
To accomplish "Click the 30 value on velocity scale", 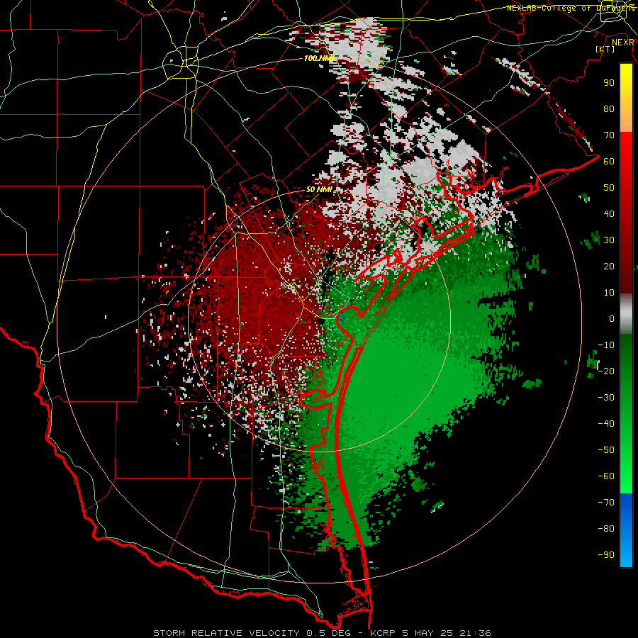I will pyautogui.click(x=609, y=240).
